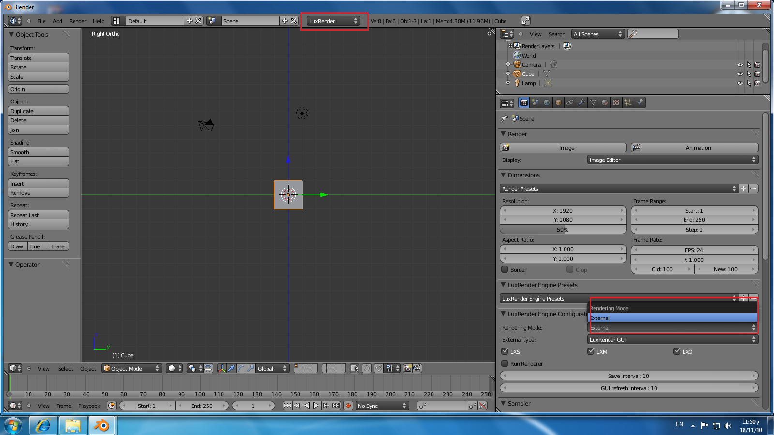Uncheck the LXM checkbox
774x435 pixels.
click(x=591, y=351)
